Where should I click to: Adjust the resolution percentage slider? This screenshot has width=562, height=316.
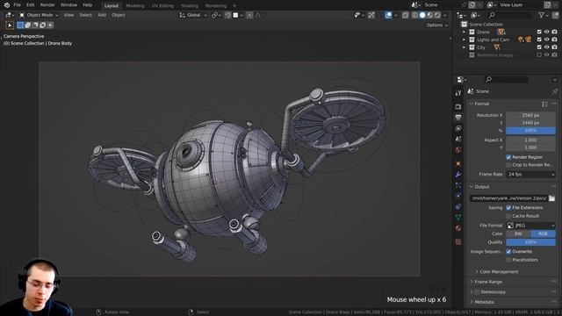click(x=530, y=131)
